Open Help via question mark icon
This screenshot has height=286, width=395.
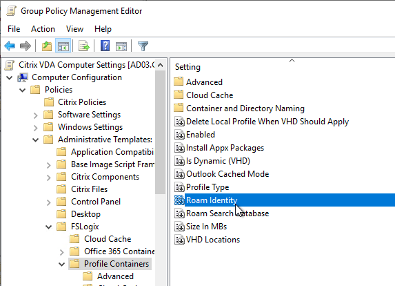pos(105,46)
